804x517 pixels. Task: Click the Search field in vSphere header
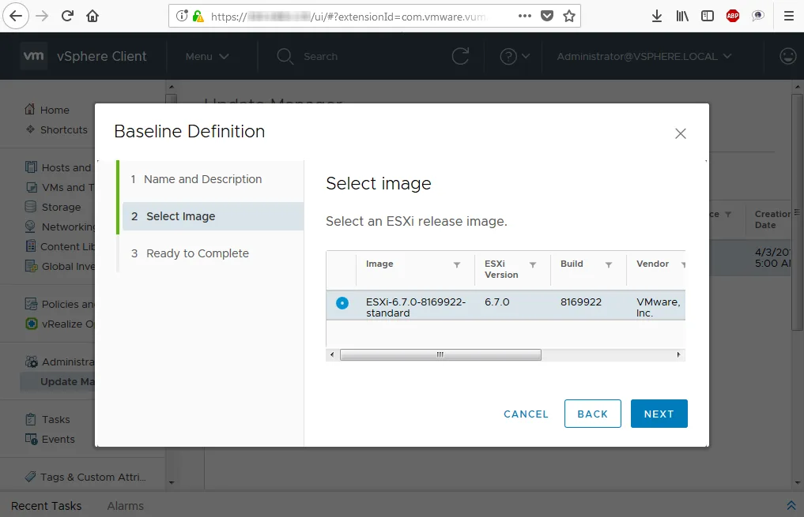click(320, 56)
